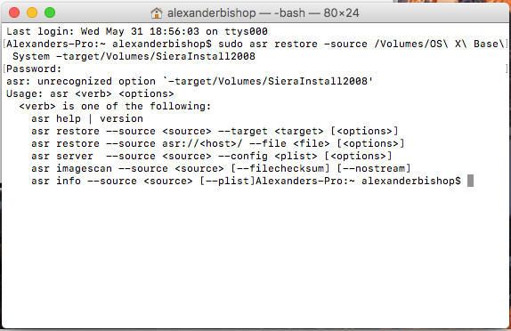
Task: Close the Terminal window with red button
Action: [x=14, y=12]
